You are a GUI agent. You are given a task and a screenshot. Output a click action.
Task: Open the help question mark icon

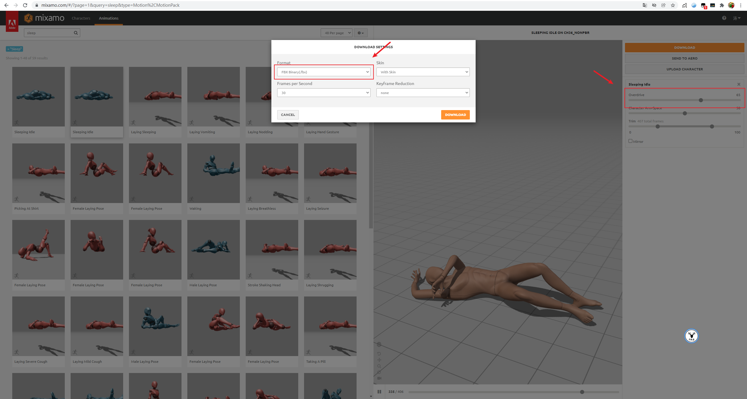(724, 18)
